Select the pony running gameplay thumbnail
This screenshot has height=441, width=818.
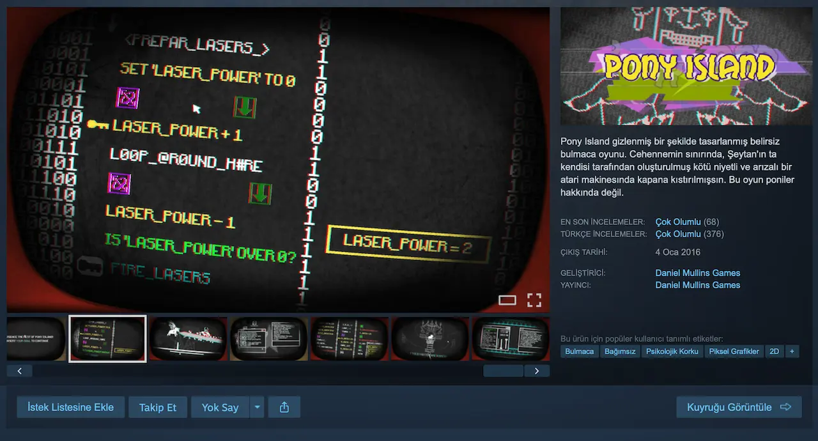coord(188,339)
